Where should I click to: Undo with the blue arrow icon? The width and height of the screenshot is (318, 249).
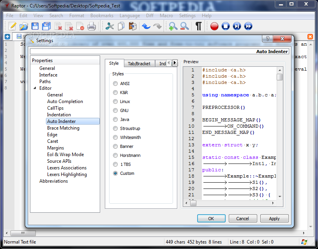[146, 26]
